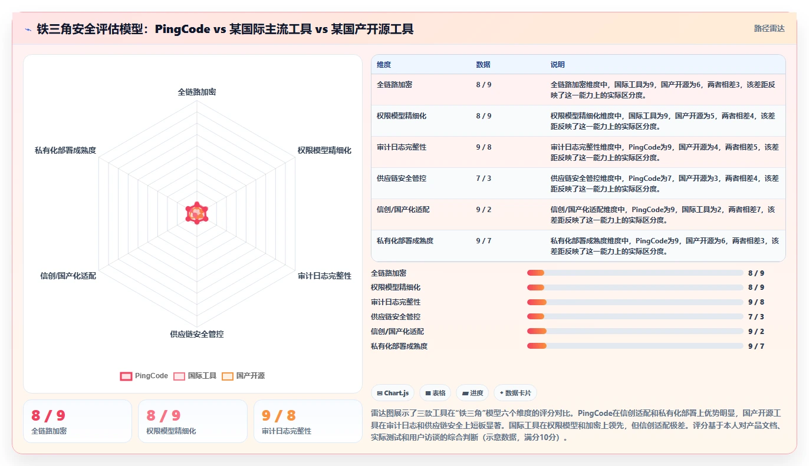
Task: Click the 数据 column header
Action: [483, 65]
